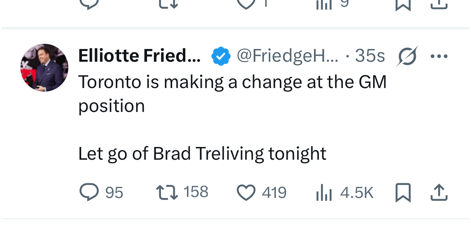View analytics showing 4.5K views

pos(324,193)
